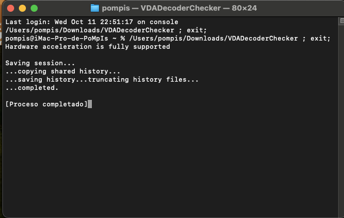This screenshot has height=218, width=344.
Task: Minimize the window using the yellow button
Action: click(22, 8)
